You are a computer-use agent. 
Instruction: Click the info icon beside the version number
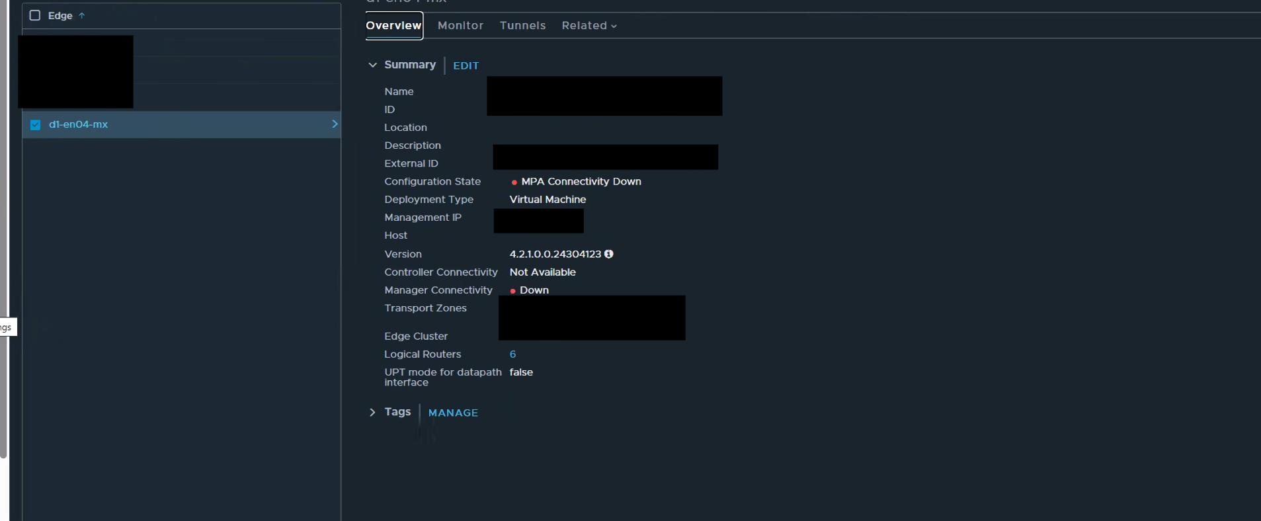coord(608,254)
